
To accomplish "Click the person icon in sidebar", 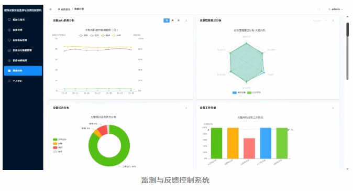I will tap(9, 81).
